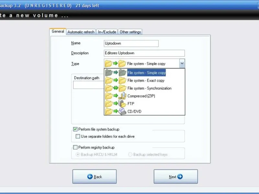
Task: Open the Other settings tab
Action: (x=130, y=32)
